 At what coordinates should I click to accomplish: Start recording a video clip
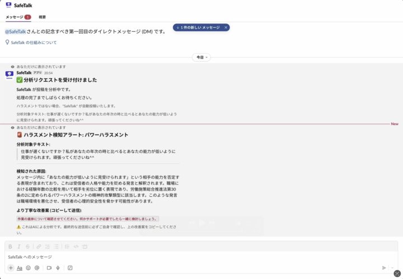49,268
